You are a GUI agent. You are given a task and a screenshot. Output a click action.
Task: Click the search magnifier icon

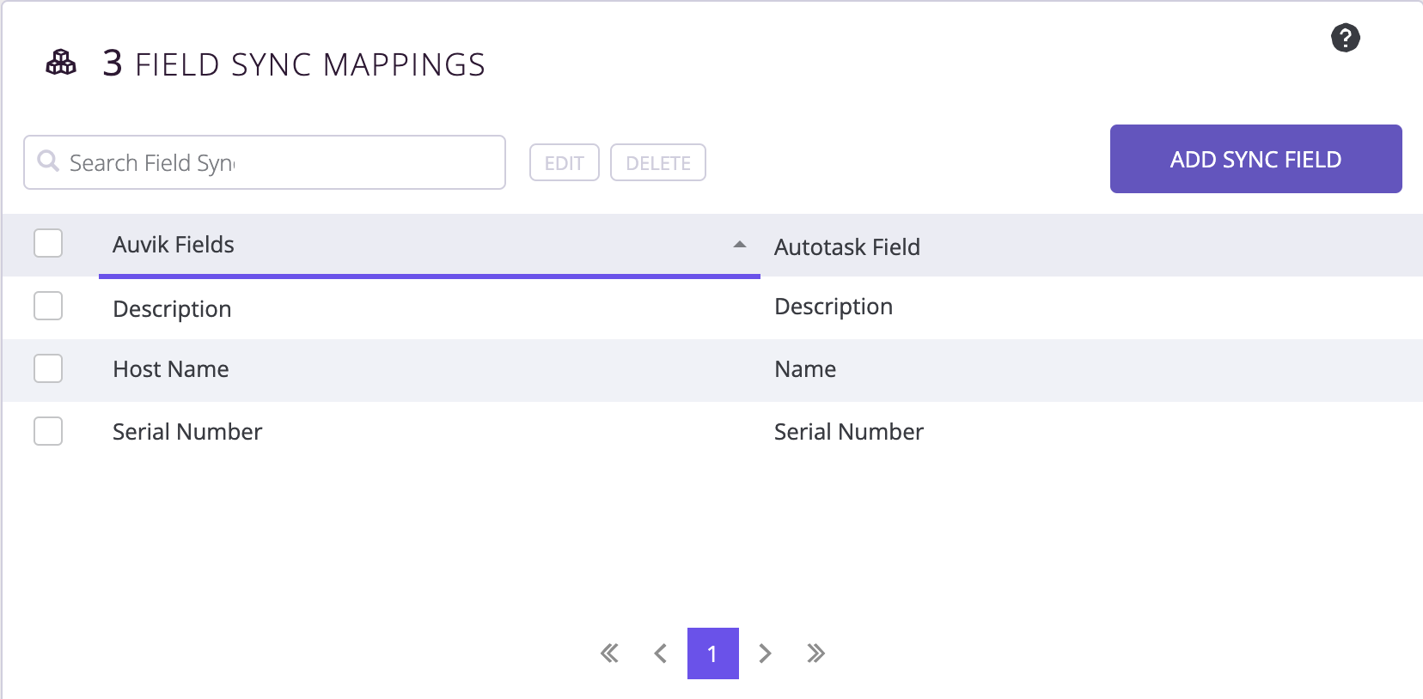click(48, 161)
